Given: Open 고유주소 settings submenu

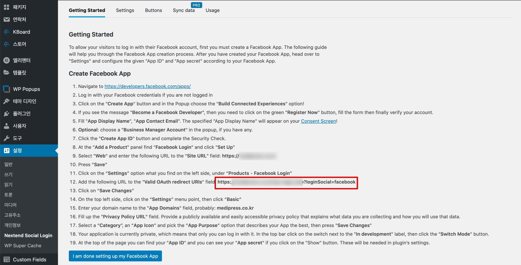Looking at the screenshot, I should pos(12,215).
